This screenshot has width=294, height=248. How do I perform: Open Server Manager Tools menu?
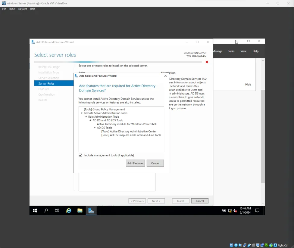tap(231, 51)
